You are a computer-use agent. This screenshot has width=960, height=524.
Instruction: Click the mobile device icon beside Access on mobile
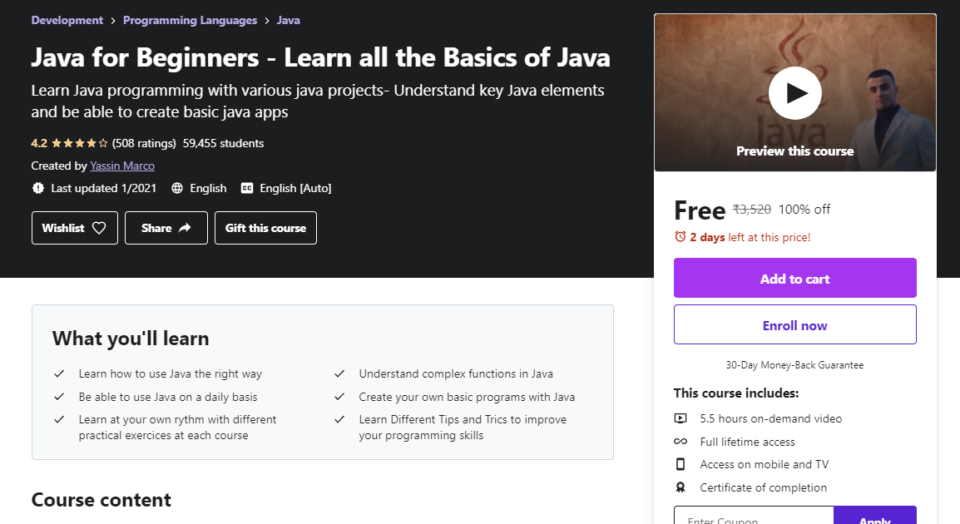pos(680,464)
